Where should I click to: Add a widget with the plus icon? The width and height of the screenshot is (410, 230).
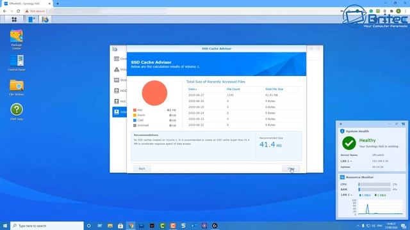click(x=340, y=124)
